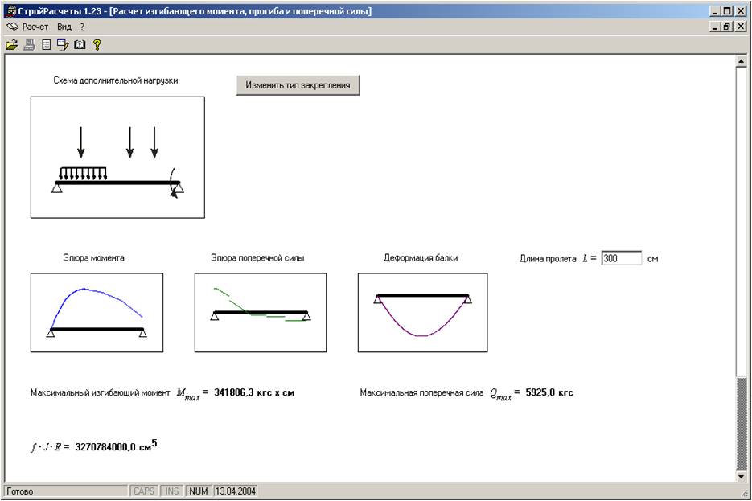Click the Mmax value 341806,3 кгс х см
The height and width of the screenshot is (501, 752).
254,392
